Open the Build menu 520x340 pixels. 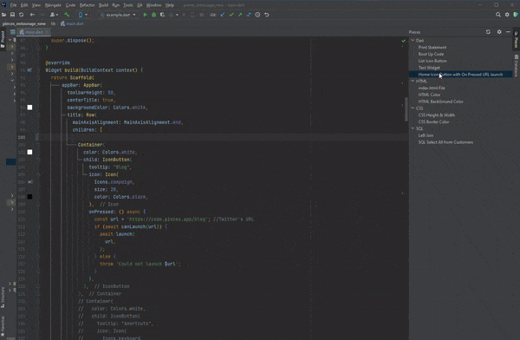tap(103, 5)
